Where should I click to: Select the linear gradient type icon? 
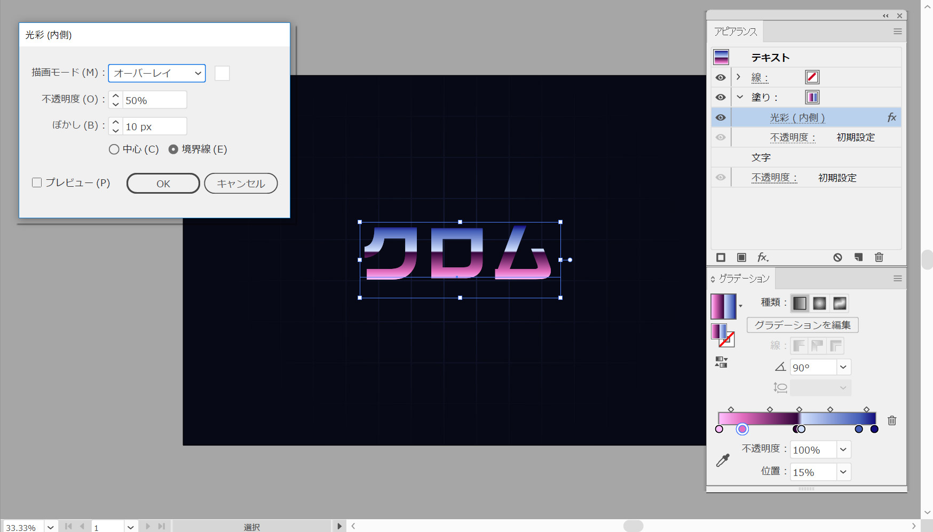point(800,304)
